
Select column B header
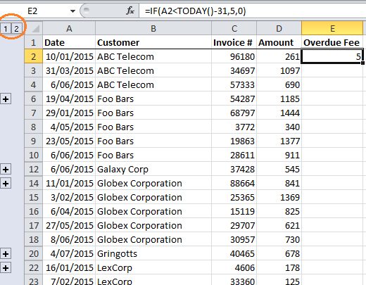153,28
